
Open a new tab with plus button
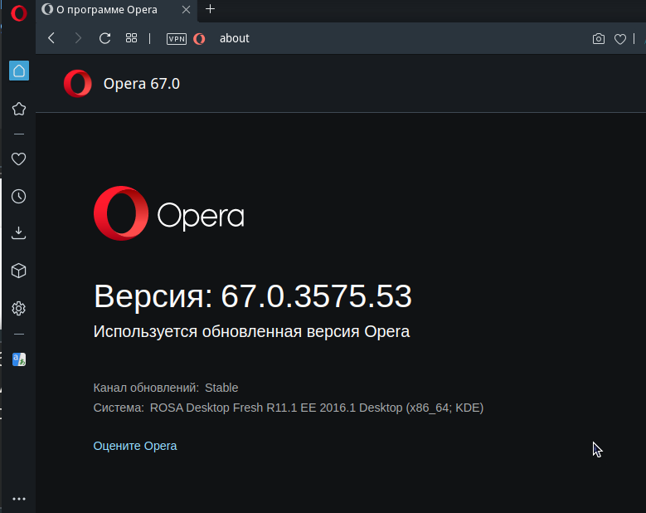(x=211, y=9)
